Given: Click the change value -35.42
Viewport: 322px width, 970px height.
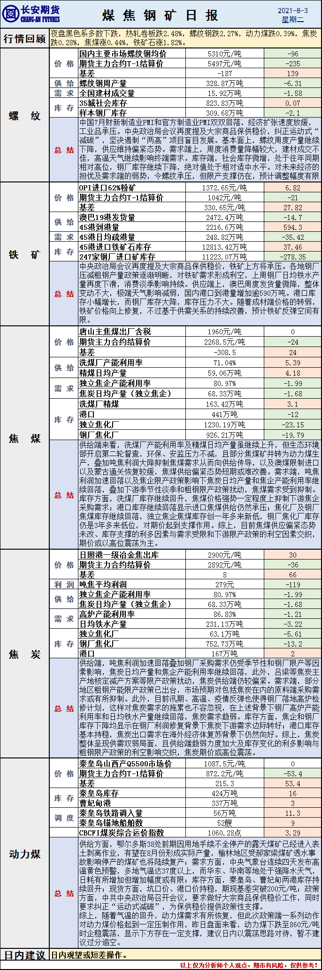Looking at the screenshot, I should [x=292, y=237].
